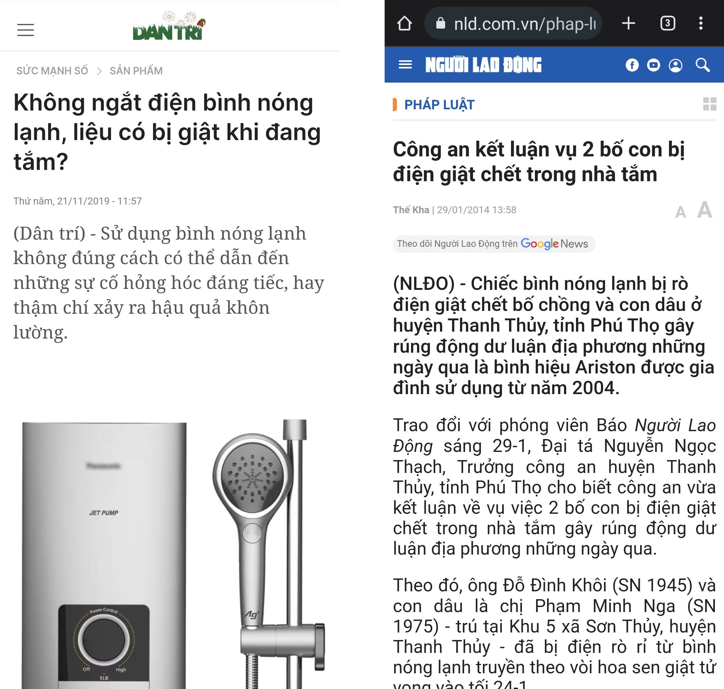The image size is (724, 689).
Task: Open the Dân Trí hamburger menu
Action: click(x=25, y=30)
